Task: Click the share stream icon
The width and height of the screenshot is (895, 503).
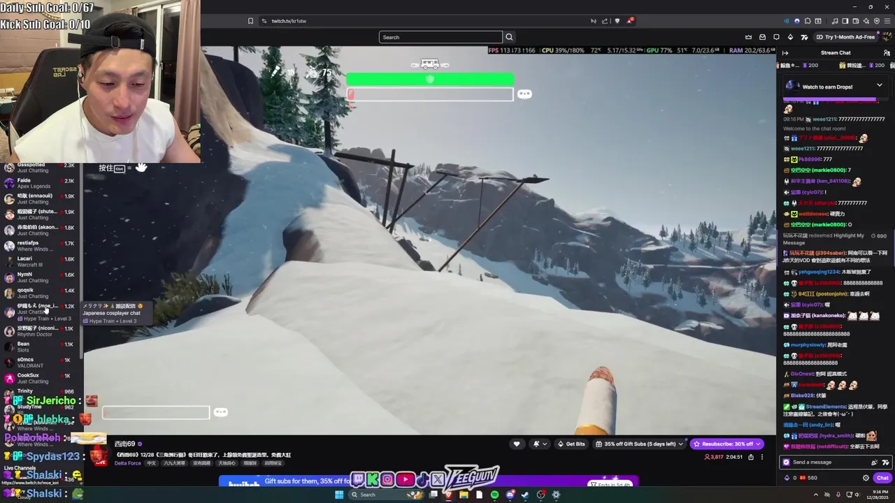Action: [x=751, y=457]
